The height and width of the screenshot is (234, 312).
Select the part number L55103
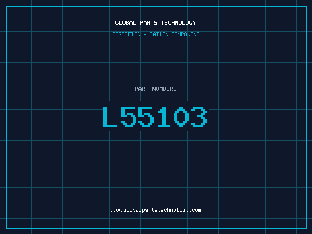[155, 117]
